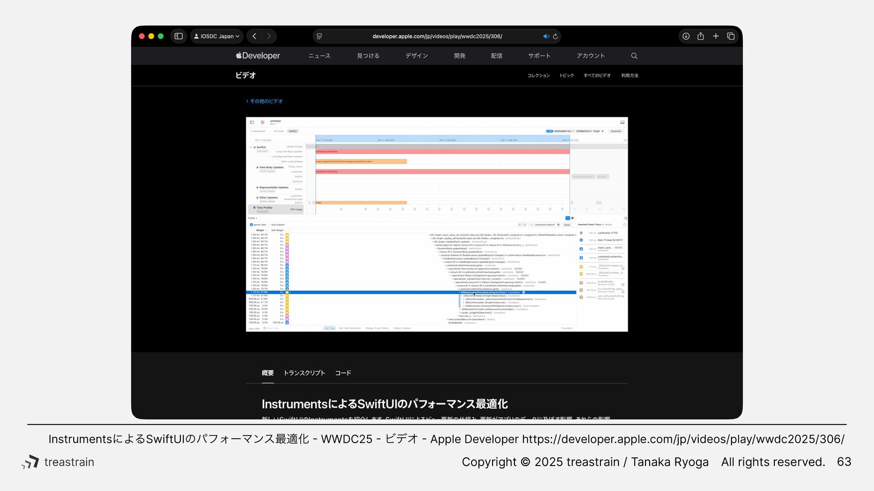The height and width of the screenshot is (491, 874).
Task: Open the INSTRUMENT IS filter dropdown
Action: pos(563,131)
